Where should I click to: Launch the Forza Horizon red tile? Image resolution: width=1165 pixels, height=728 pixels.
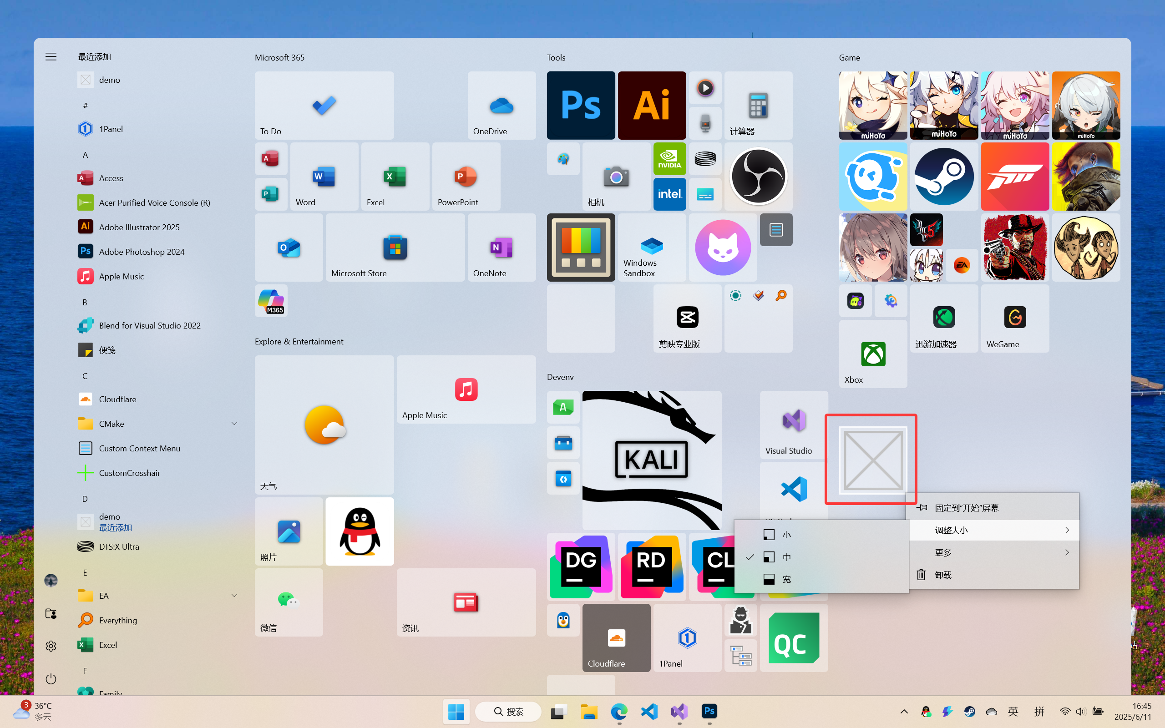(1015, 176)
